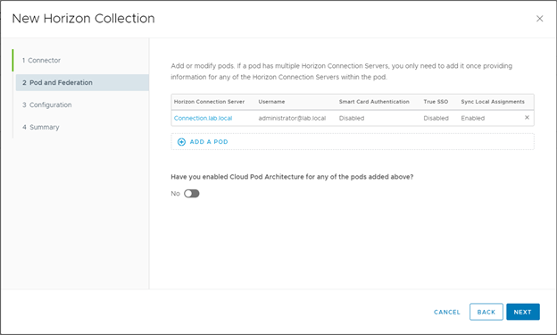Select the Enabled value under Sync Local Assignments
The width and height of the screenshot is (557, 335).
(473, 118)
